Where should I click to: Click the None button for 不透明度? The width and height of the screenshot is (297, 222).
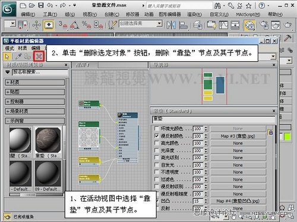238,172
